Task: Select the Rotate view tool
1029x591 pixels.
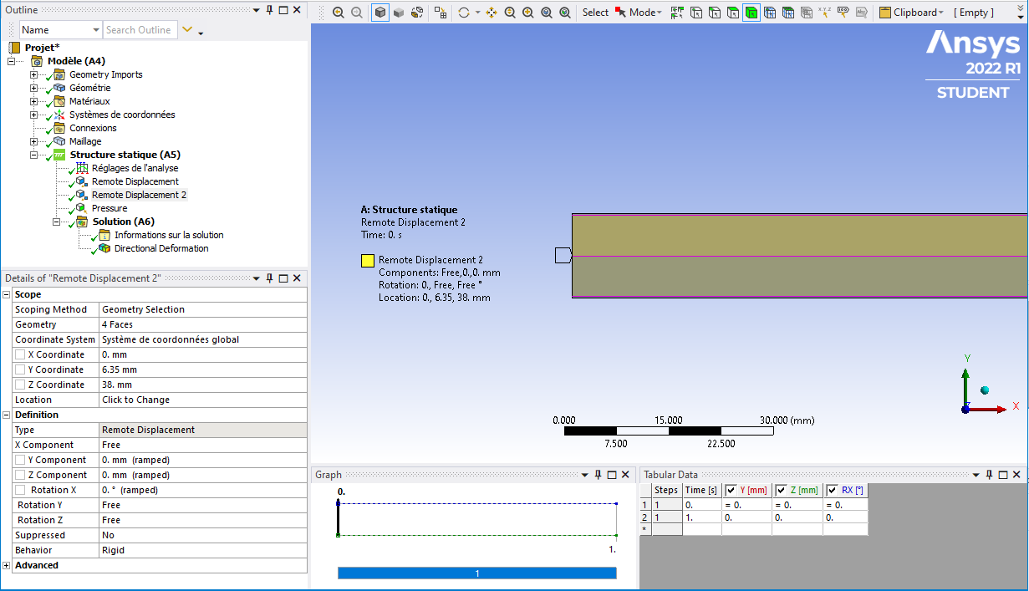Action: pos(464,13)
